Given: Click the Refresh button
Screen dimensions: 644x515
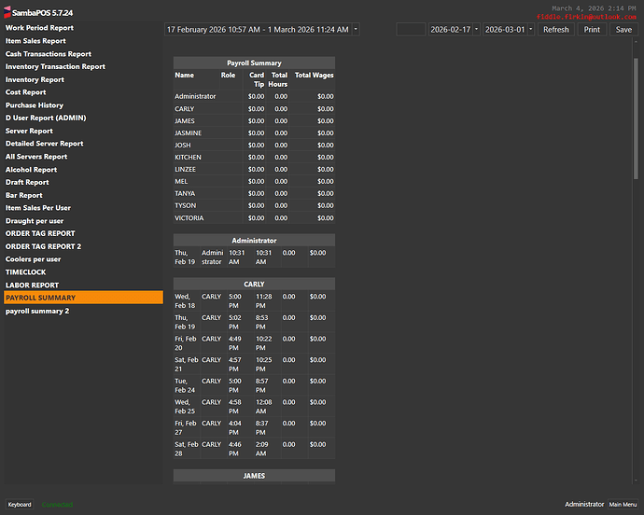Looking at the screenshot, I should click(x=555, y=30).
